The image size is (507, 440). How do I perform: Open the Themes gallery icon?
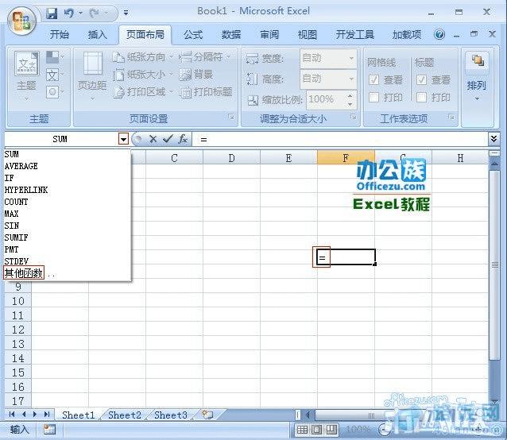click(27, 64)
